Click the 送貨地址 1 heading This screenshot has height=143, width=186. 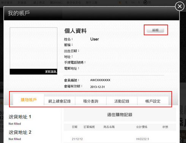click(x=20, y=117)
